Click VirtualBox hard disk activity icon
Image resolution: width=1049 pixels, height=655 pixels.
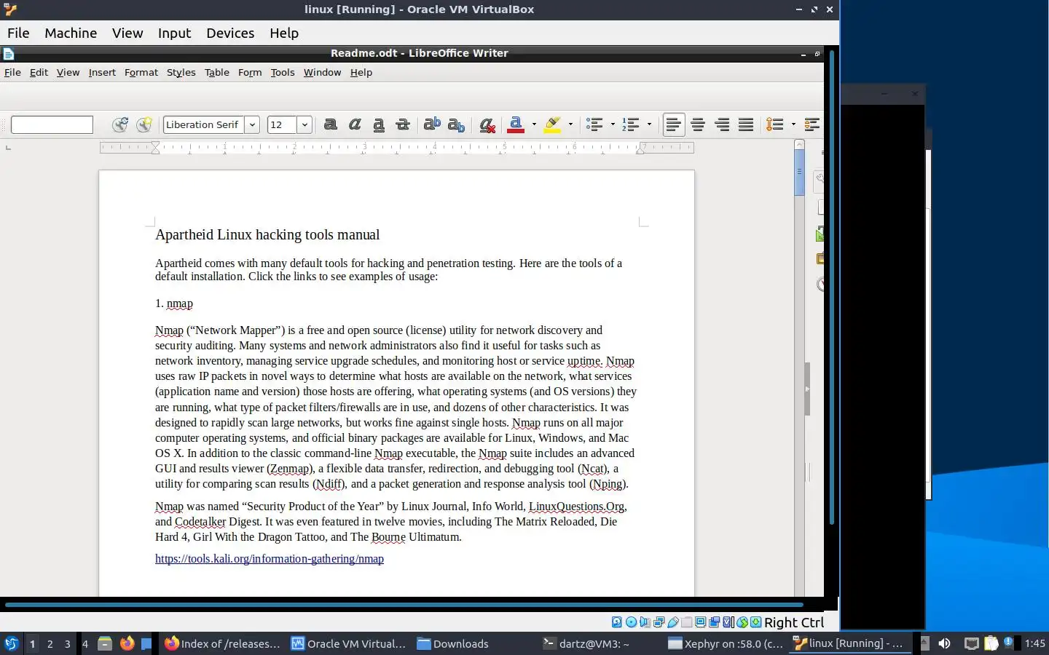pos(617,622)
